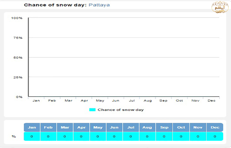Click the Jun table header cell
This screenshot has height=148, width=231.
114,127
